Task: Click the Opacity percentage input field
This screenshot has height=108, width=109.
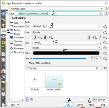Action: (x=94, y=58)
